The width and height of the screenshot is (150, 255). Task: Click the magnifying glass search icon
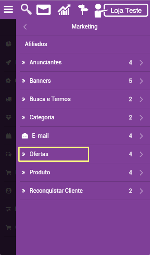click(x=26, y=9)
